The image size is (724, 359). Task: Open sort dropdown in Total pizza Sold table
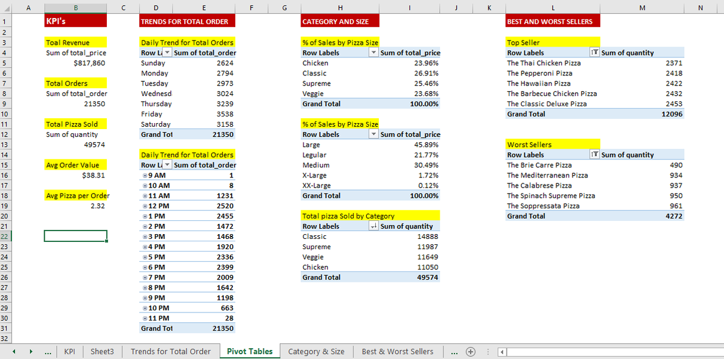click(374, 226)
